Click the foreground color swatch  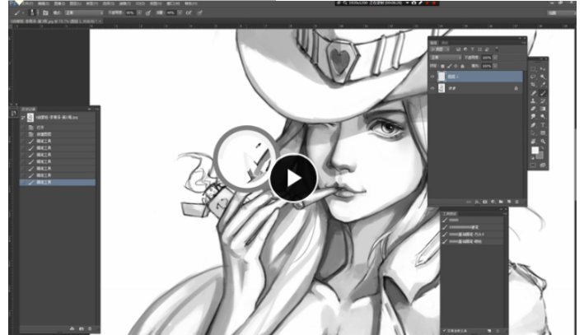pyautogui.click(x=535, y=150)
